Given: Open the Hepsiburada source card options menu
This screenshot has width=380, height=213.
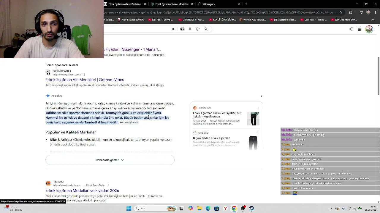Looking at the screenshot, I should pyautogui.click(x=258, y=108).
